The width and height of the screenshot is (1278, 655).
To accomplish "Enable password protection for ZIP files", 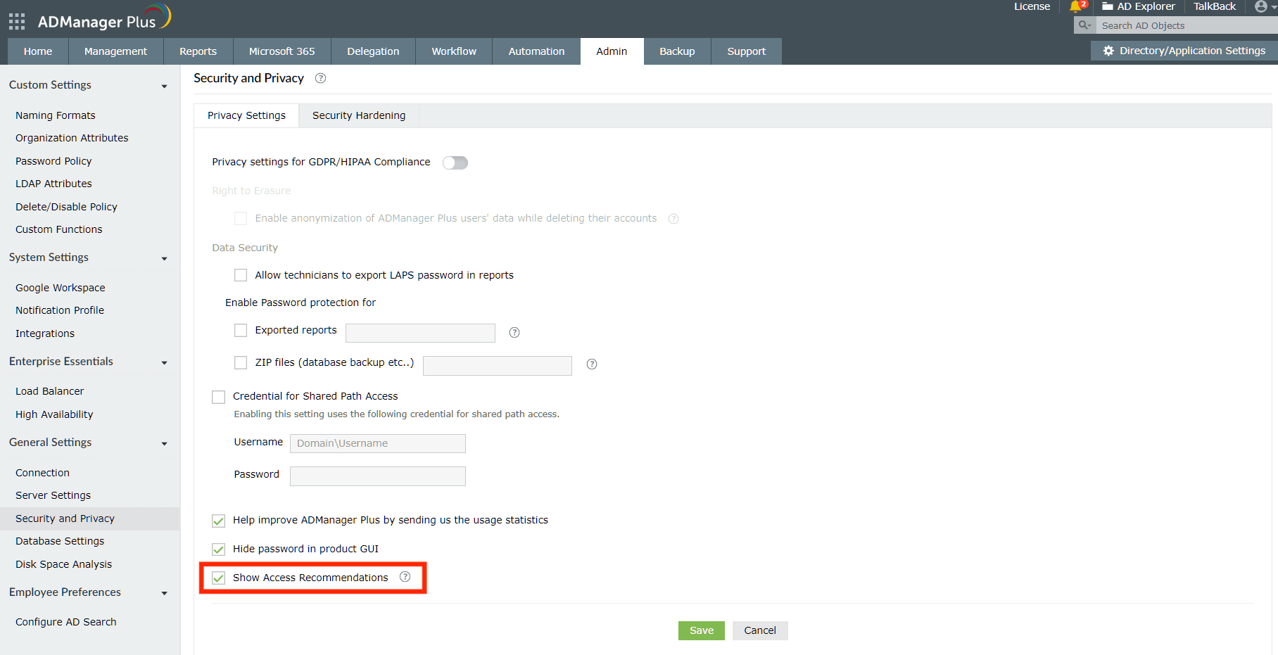I will tap(241, 362).
